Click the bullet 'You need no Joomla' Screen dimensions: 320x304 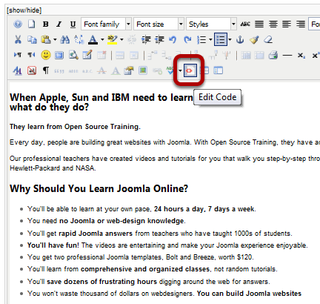pos(107,220)
